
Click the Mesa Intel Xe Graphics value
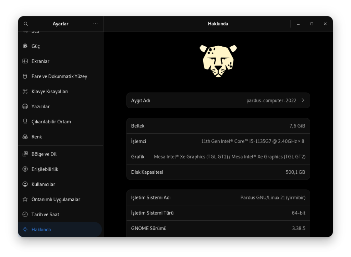[x=230, y=157]
